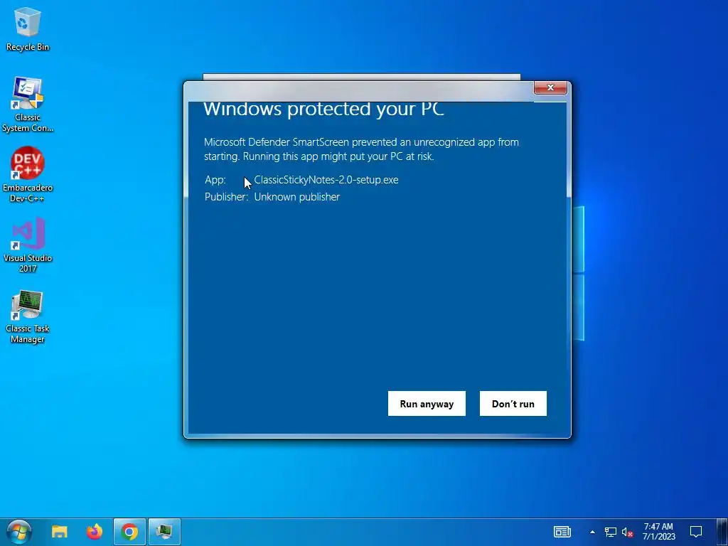Select ClassicStickyNotes-2.0-setup.exe app name text

[x=326, y=180]
